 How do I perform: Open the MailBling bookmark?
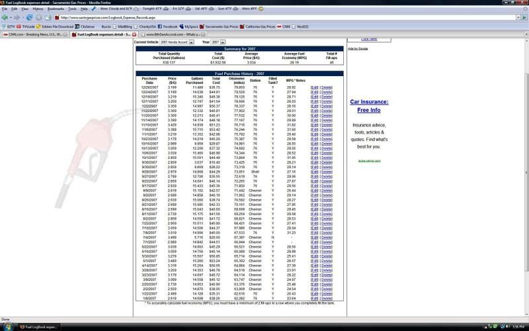[x=122, y=26]
